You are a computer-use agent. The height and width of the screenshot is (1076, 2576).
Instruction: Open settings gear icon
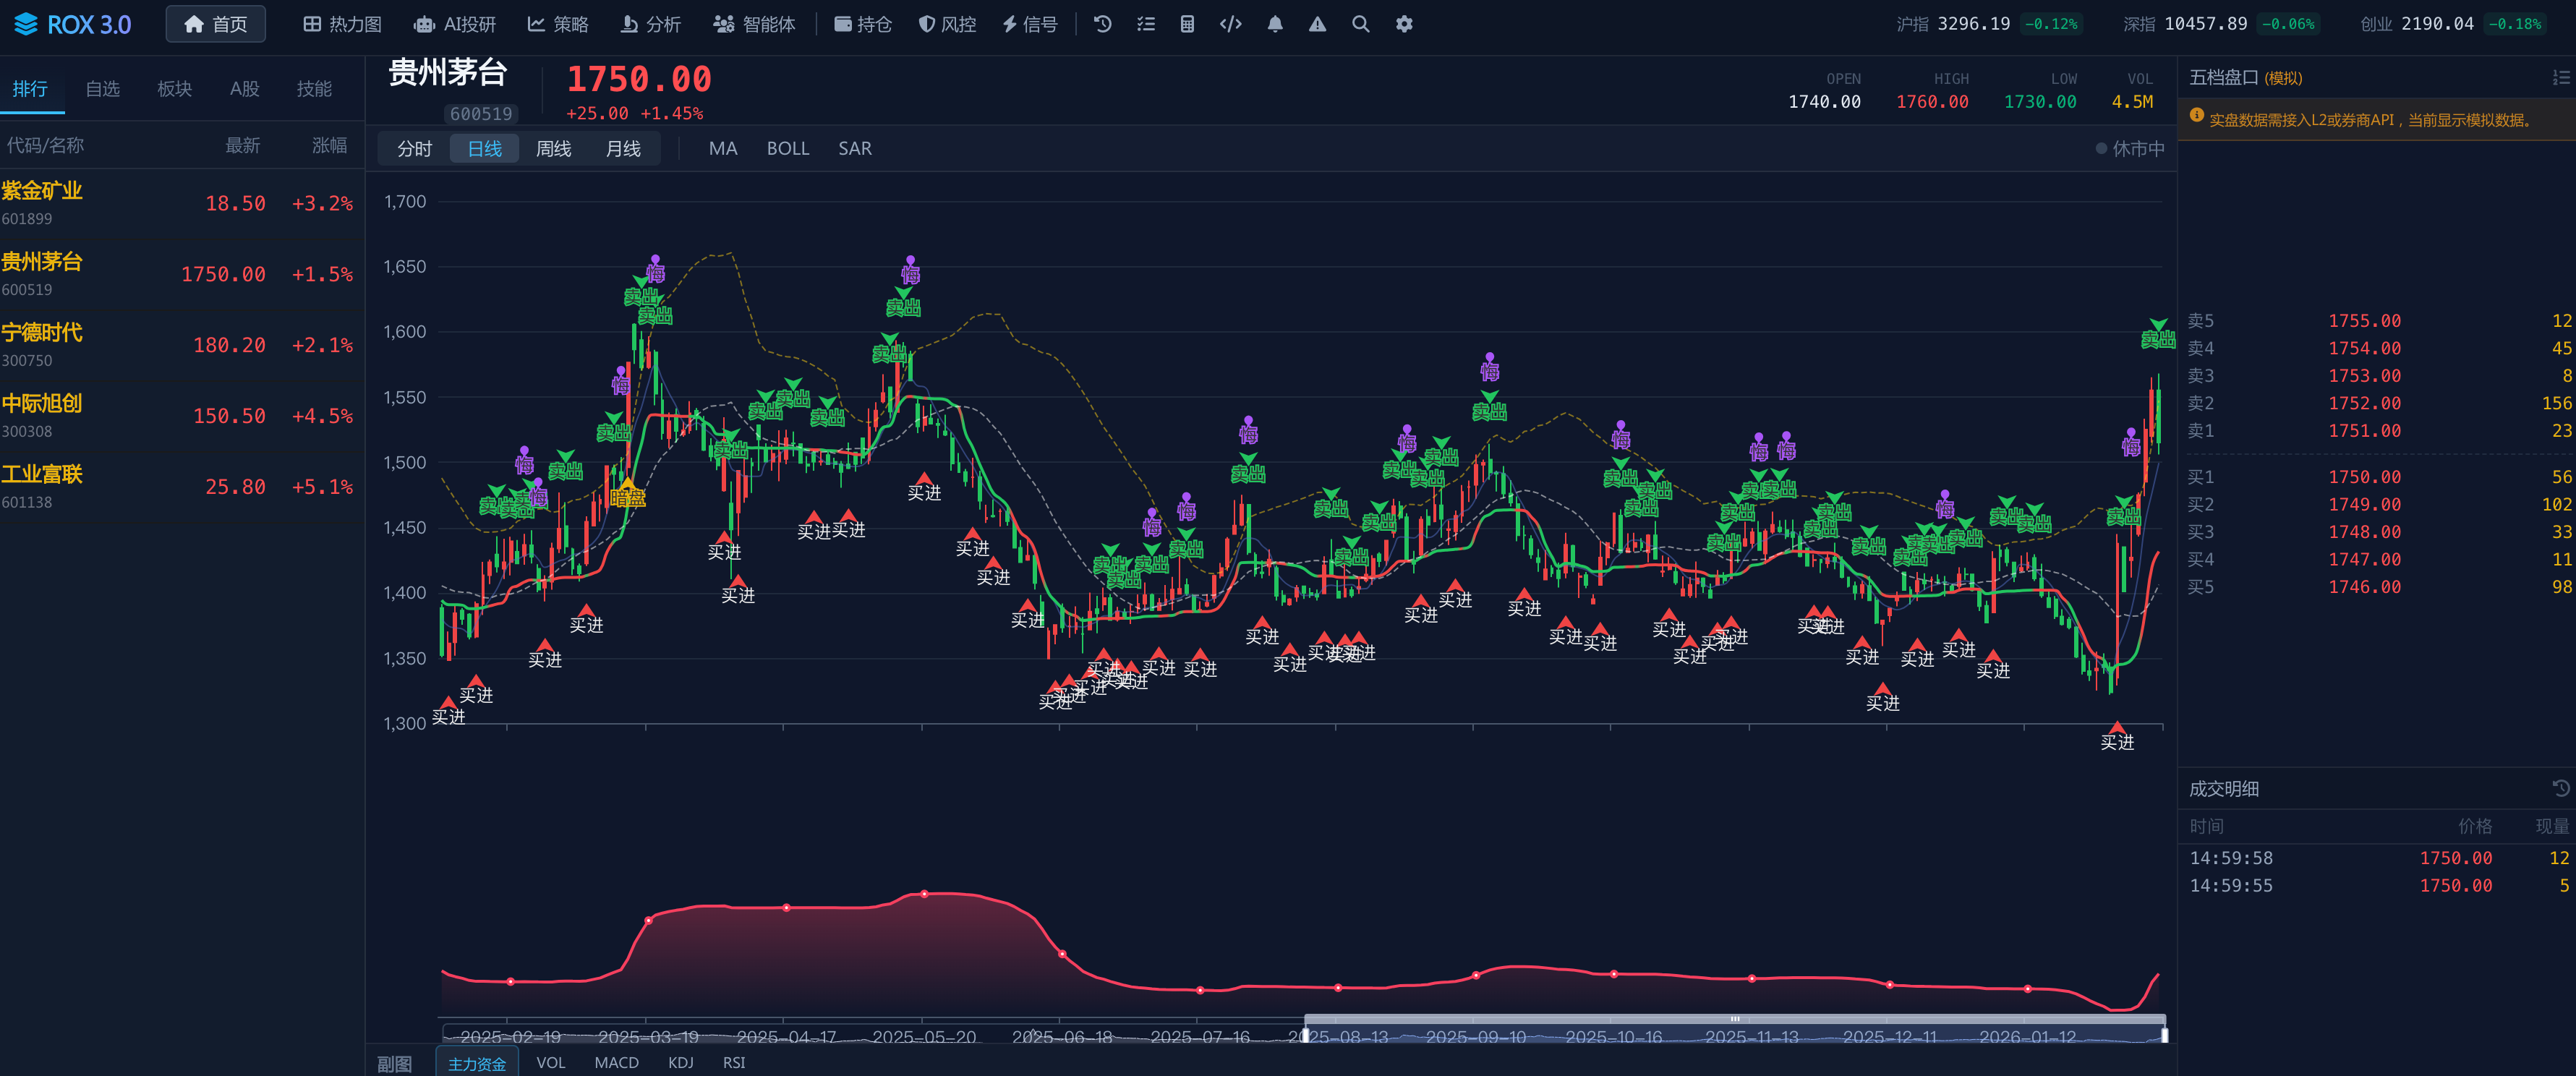tap(1404, 24)
